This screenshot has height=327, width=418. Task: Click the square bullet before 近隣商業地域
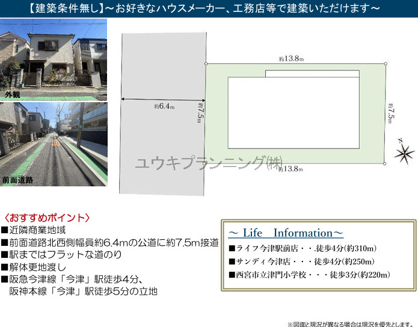(x=5, y=230)
